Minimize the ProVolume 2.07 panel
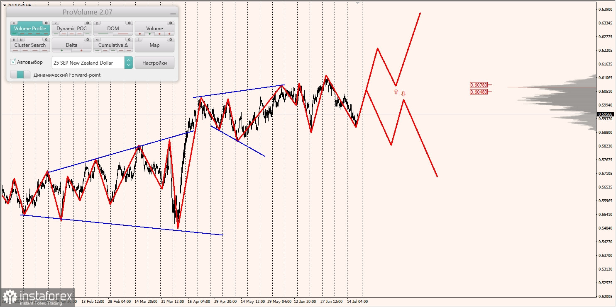 [173, 13]
